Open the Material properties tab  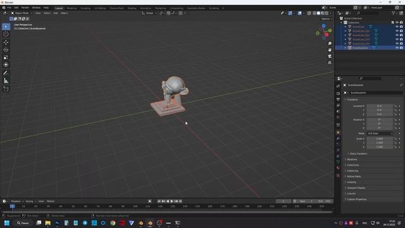338,168
